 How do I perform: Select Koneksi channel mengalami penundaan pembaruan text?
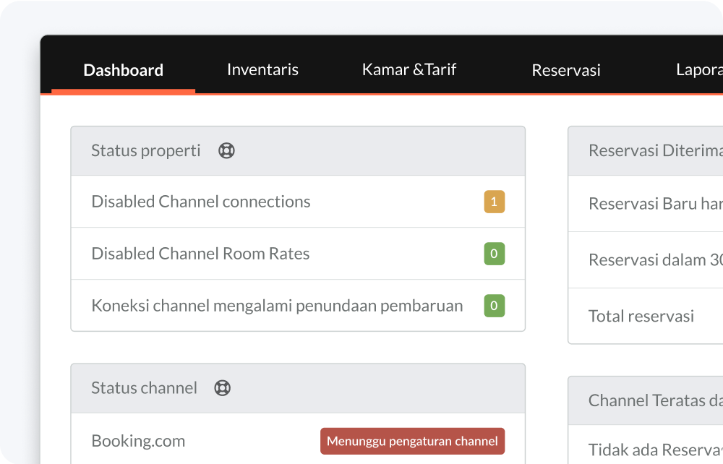click(277, 306)
